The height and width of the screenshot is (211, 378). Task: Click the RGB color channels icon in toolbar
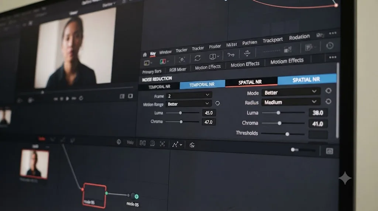tap(163, 62)
